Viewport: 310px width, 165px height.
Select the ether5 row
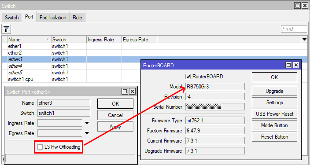coord(71,73)
